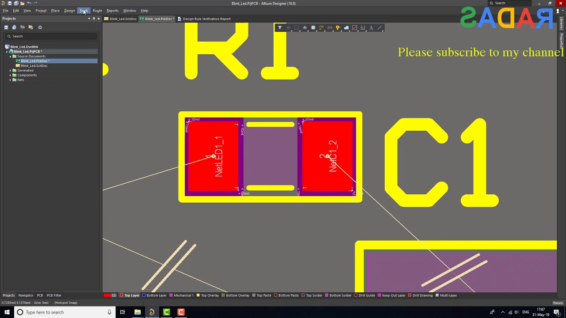Image resolution: width=566 pixels, height=318 pixels.
Task: Open File Explorer from the taskbar
Action: click(138, 312)
